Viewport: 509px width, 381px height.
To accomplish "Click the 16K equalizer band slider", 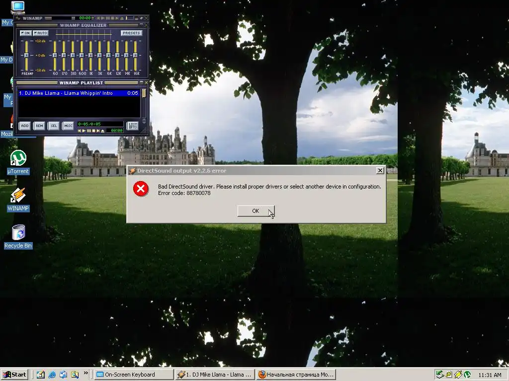I will point(135,56).
